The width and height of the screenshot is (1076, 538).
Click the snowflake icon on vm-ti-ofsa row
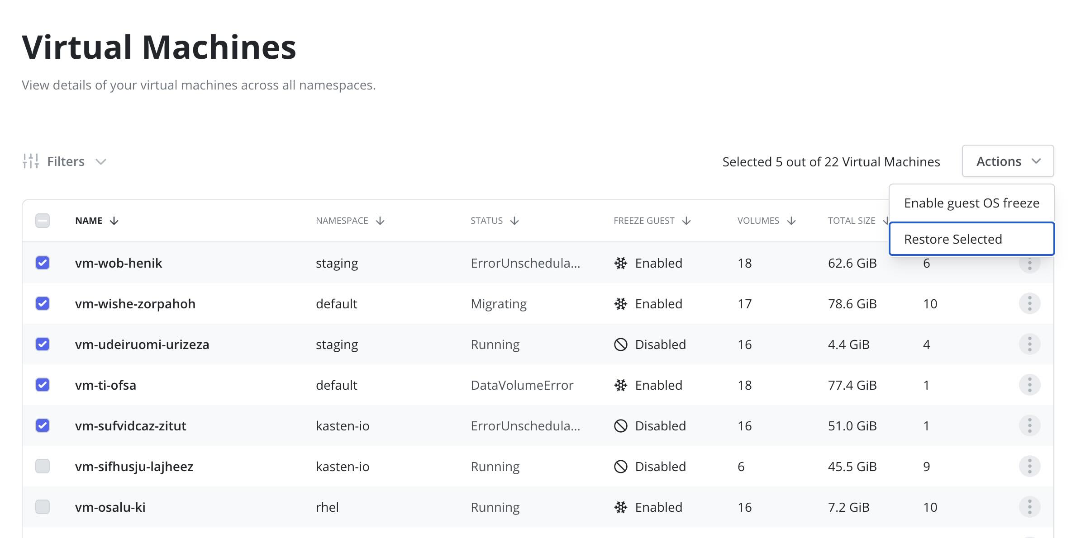tap(620, 385)
